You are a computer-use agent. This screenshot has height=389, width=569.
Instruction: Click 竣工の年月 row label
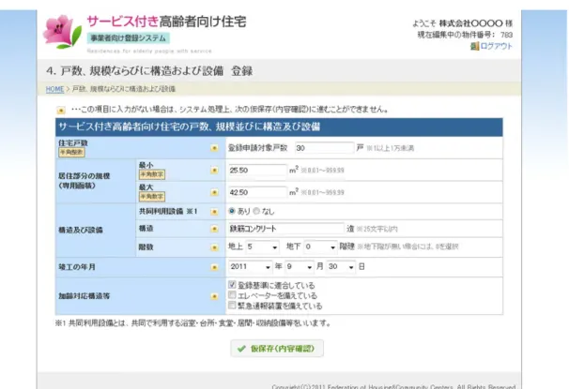coord(77,267)
